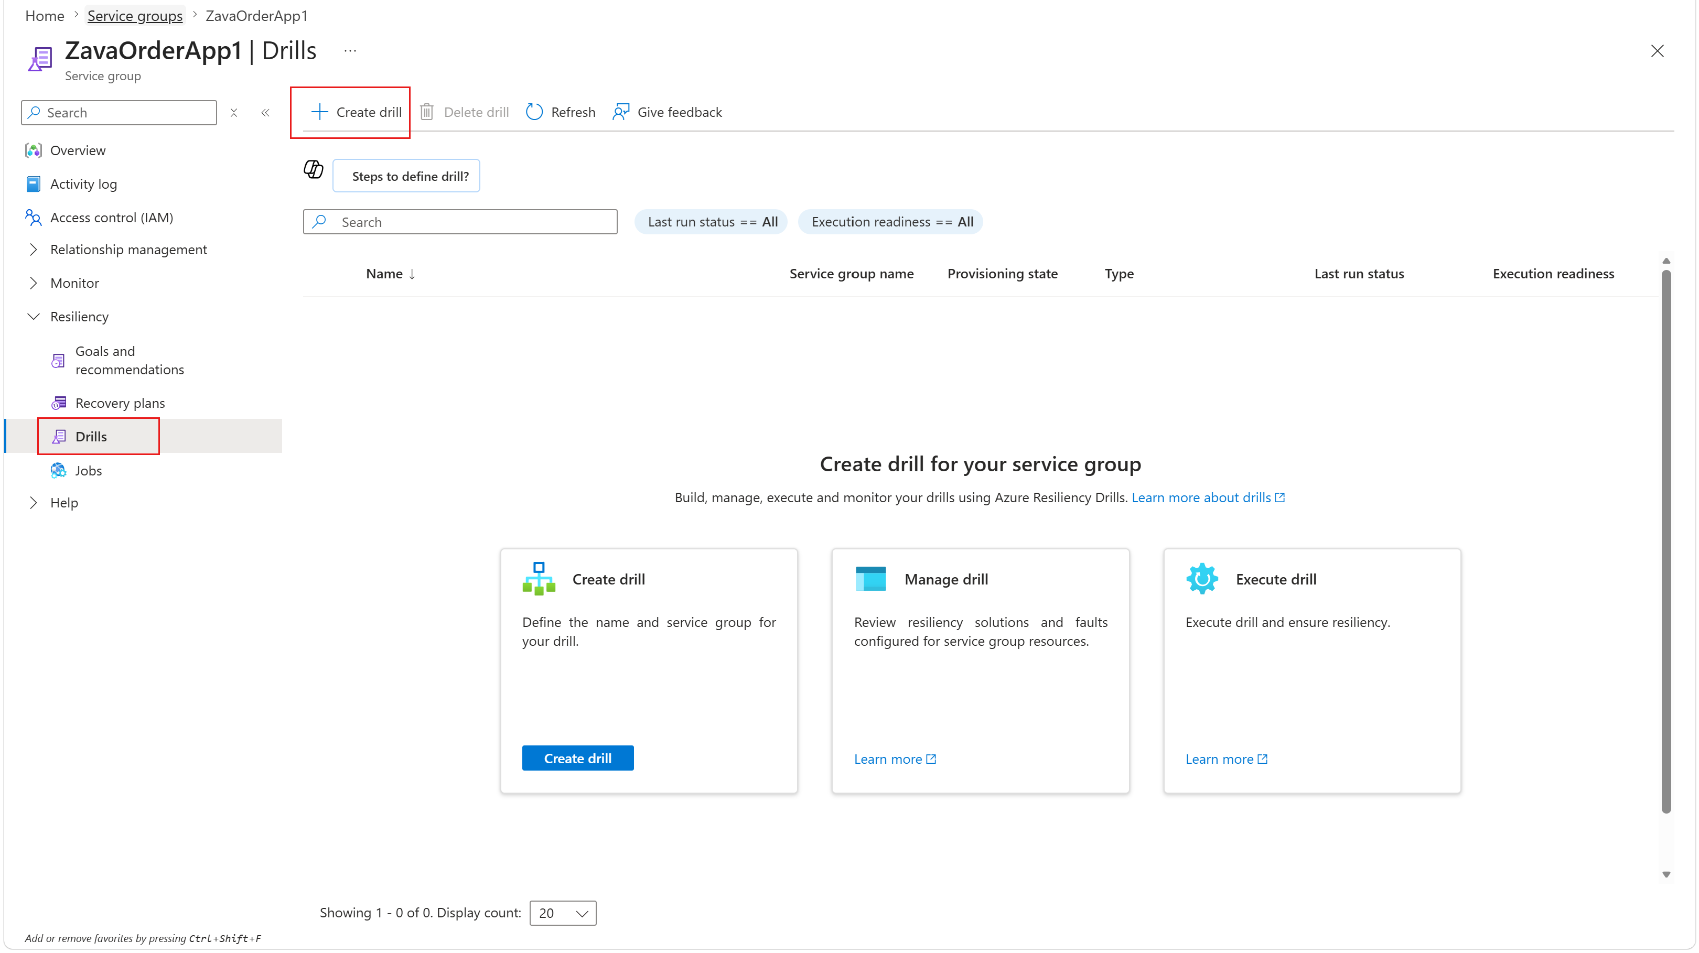Click the Activity log icon in sidebar
The image size is (1699, 953).
(33, 184)
